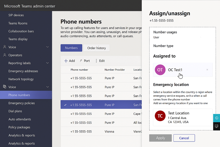220x147 pixels.
Task: Click the Number type label
Action: [x=163, y=46]
